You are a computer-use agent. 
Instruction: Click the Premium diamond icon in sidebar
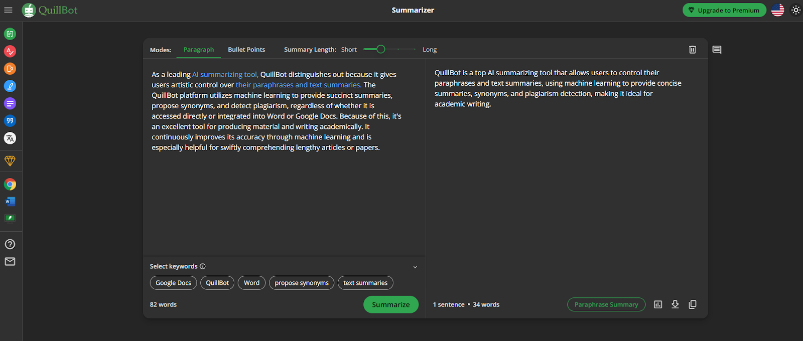tap(10, 161)
